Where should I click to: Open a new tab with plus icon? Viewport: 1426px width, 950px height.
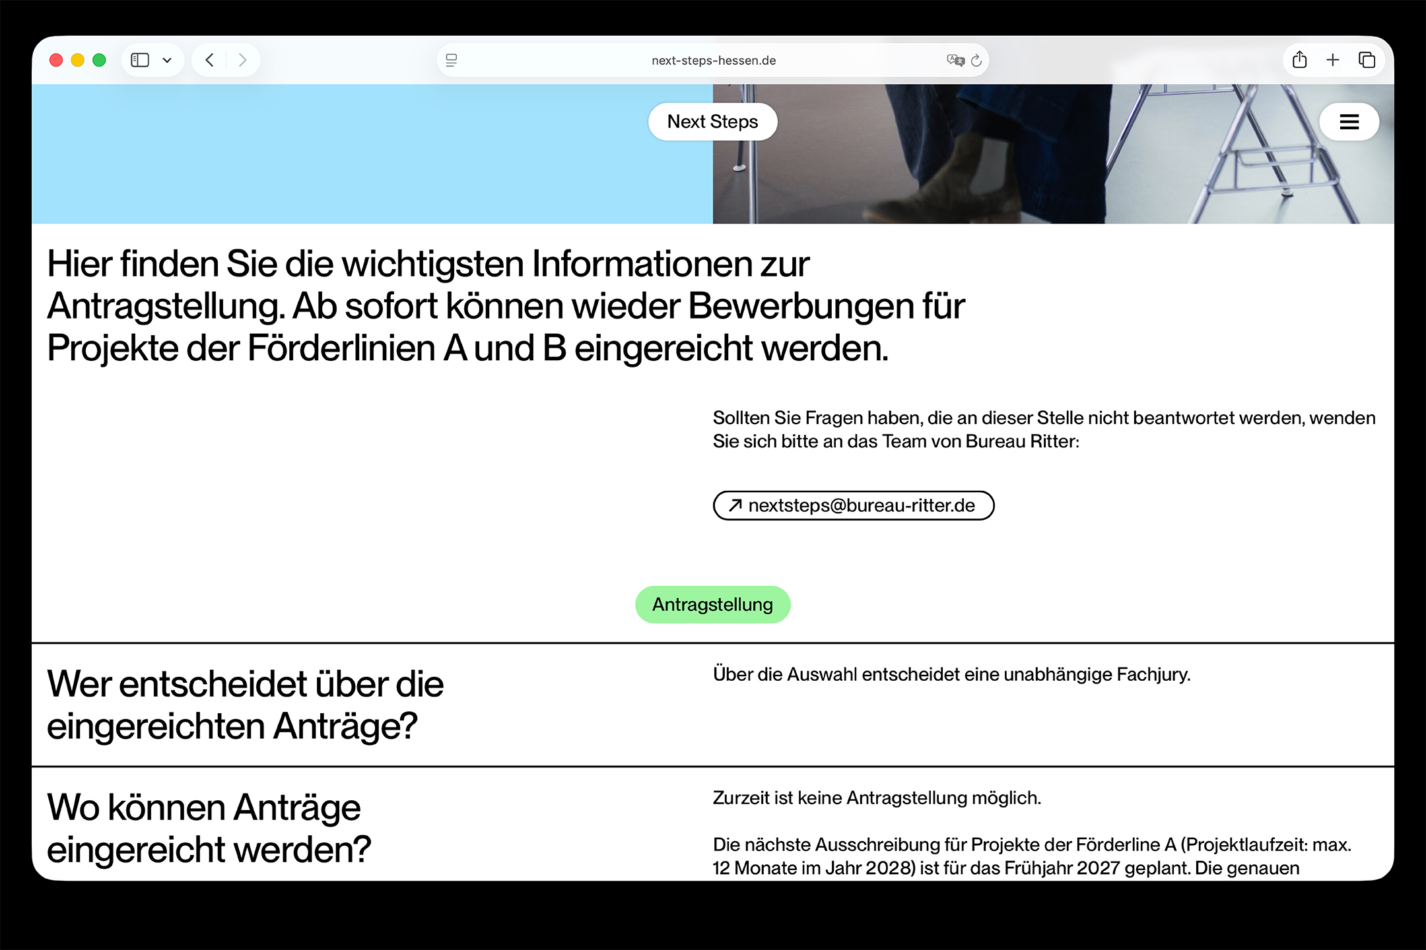pos(1333,60)
